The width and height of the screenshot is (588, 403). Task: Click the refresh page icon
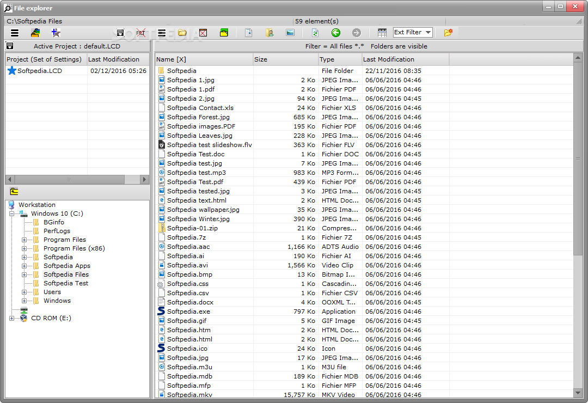[x=315, y=33]
